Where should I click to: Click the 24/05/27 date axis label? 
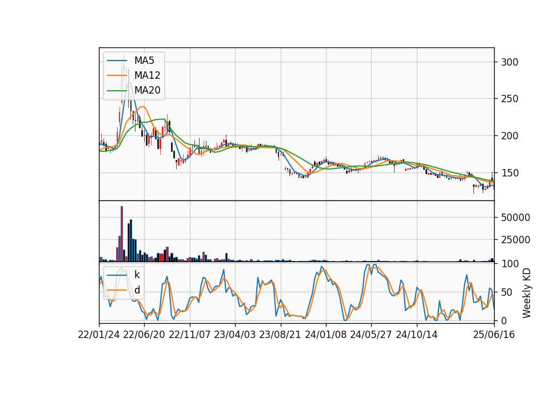(371, 335)
